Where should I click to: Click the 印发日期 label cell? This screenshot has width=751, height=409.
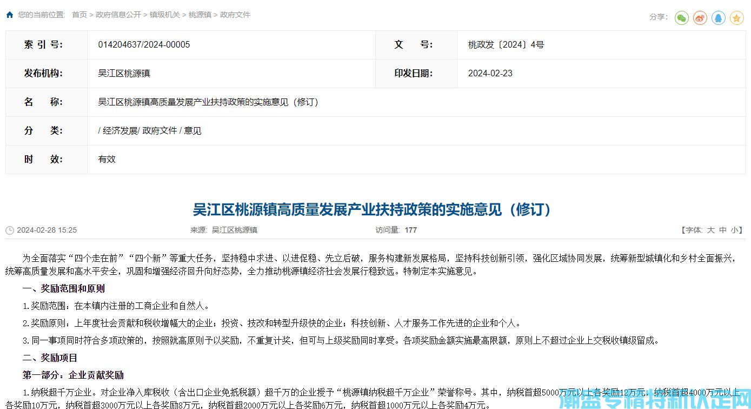[x=416, y=74]
